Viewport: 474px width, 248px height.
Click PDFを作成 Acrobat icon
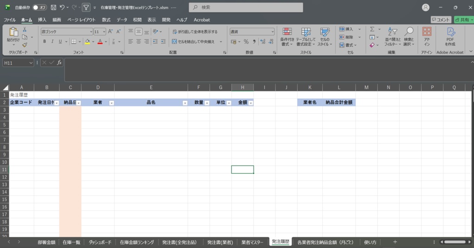point(450,37)
